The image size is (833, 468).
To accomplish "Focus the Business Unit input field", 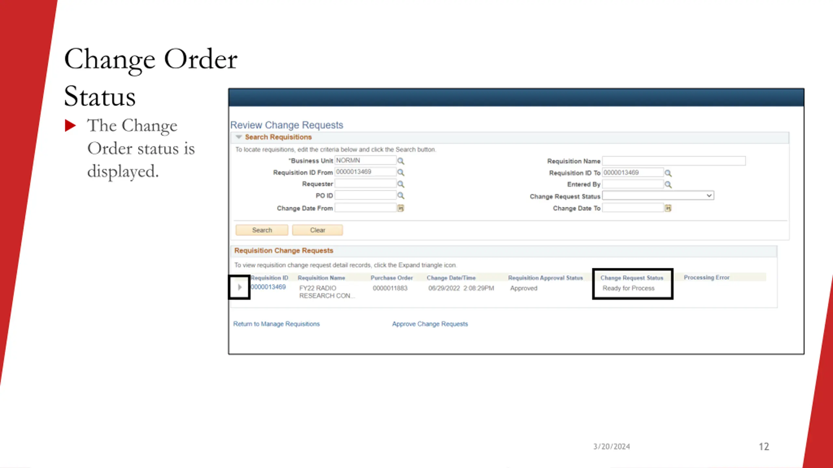I will click(365, 161).
